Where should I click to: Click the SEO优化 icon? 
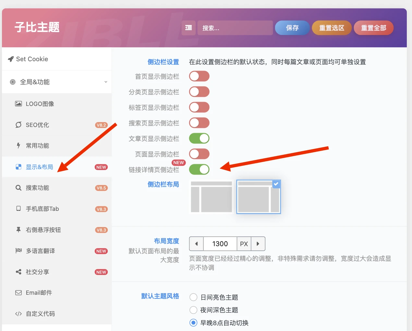click(x=18, y=125)
